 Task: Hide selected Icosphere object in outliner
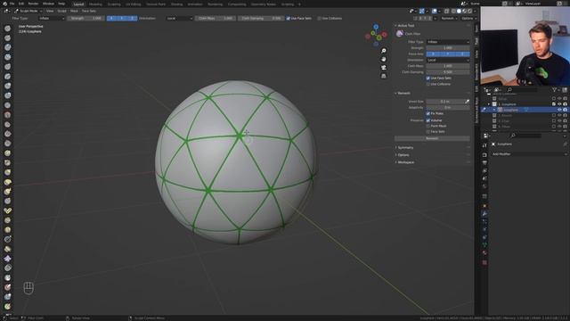(559, 110)
